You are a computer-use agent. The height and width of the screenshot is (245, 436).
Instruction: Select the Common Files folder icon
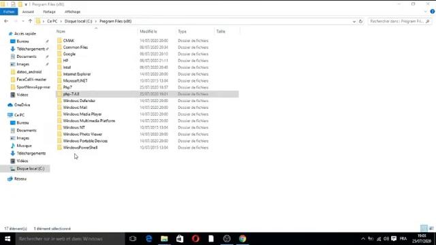59,47
